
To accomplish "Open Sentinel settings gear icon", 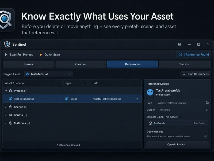I will tap(179, 44).
